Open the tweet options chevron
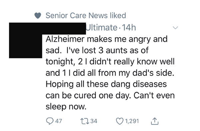Viewport: 200px width, 131px height. pyautogui.click(x=175, y=27)
